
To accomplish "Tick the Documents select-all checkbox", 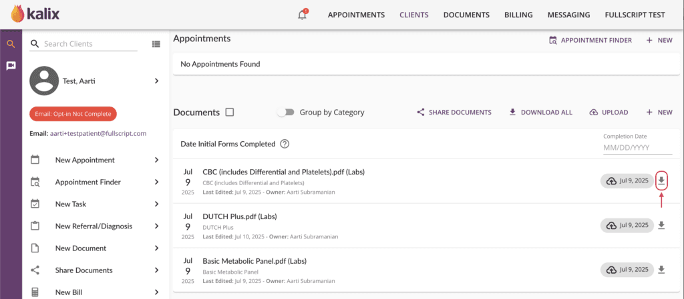I will click(x=230, y=112).
